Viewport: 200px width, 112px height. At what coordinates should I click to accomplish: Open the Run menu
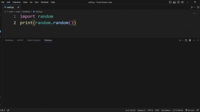37,2
